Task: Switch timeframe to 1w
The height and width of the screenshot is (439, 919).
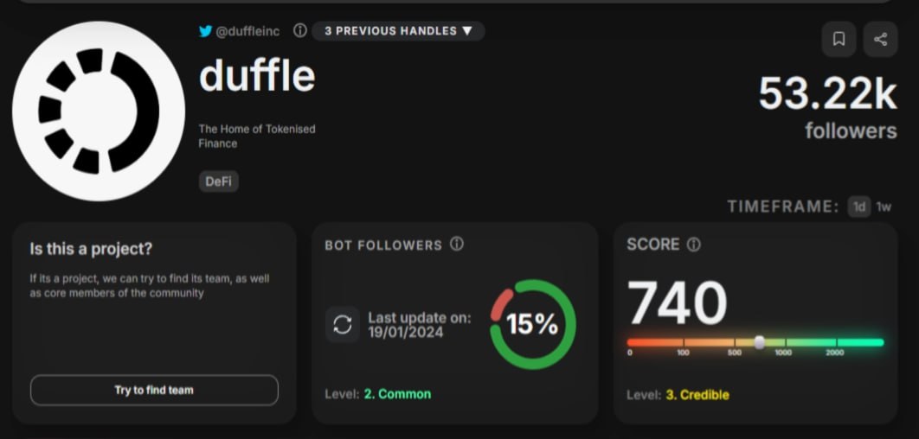Action: tap(884, 207)
